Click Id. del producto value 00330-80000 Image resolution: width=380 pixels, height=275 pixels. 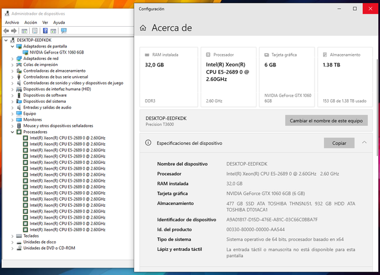click(255, 229)
